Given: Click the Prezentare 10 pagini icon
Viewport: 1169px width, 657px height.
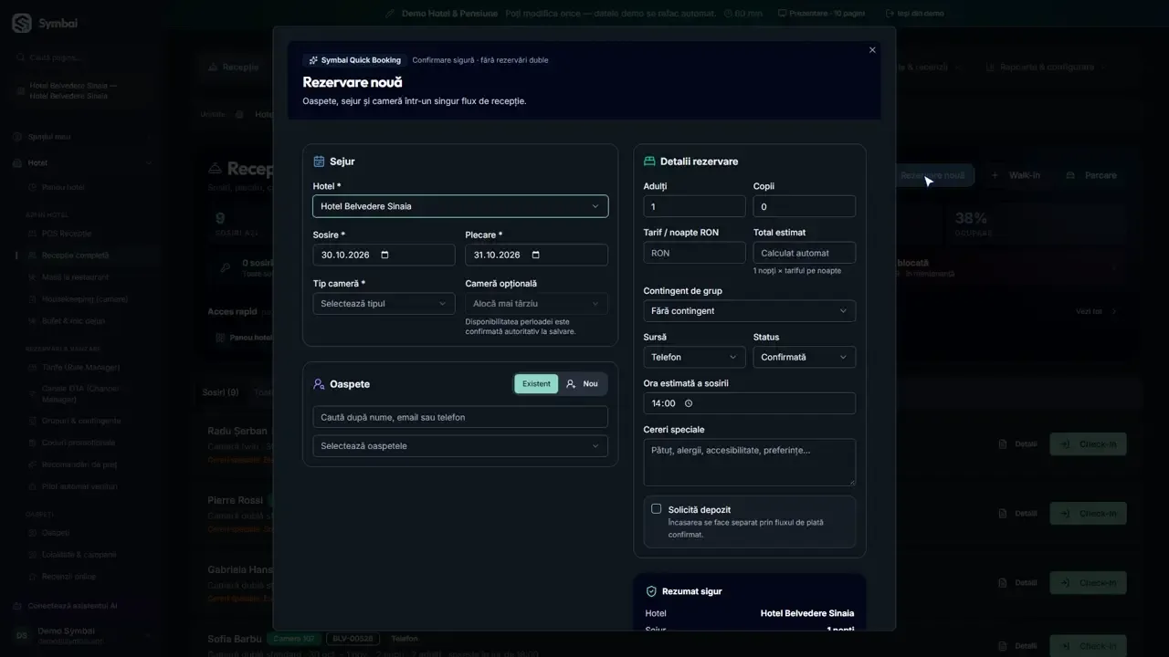Looking at the screenshot, I should (782, 14).
